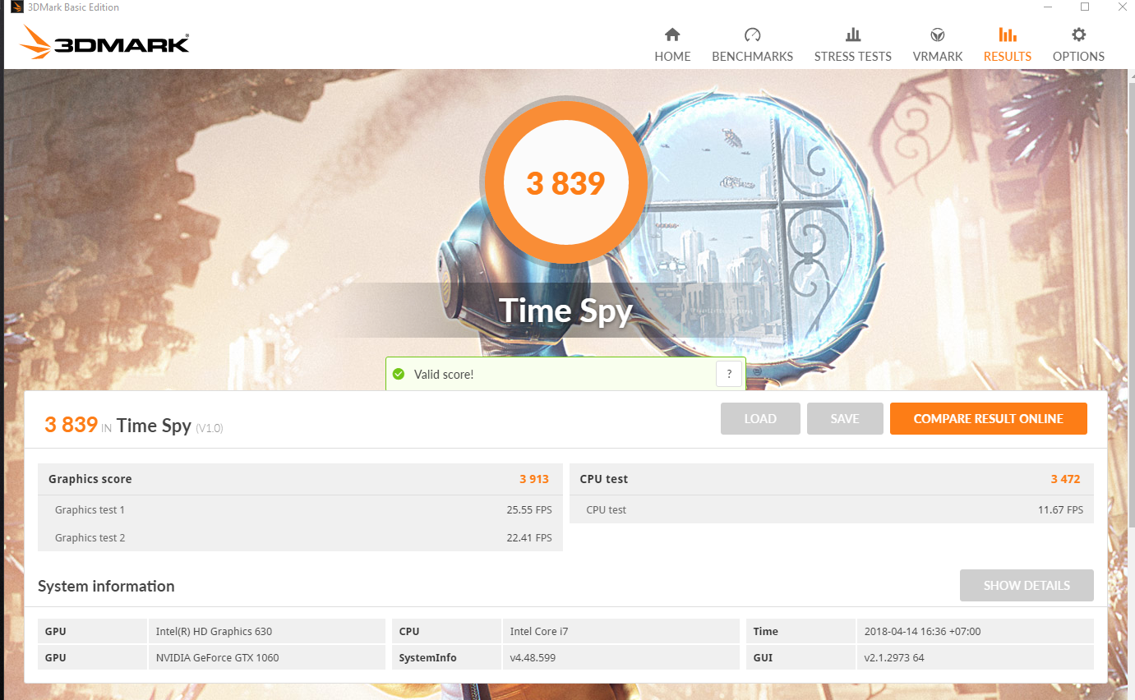Click the Graphics score header label
This screenshot has height=700, width=1135.
point(90,479)
